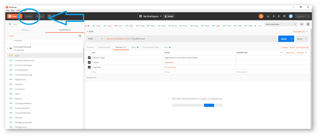Click the Trash link
320x137 pixels.
tap(11, 36)
